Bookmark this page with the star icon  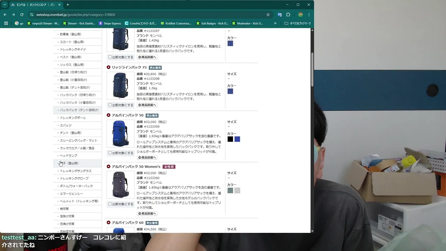[x=268, y=15]
